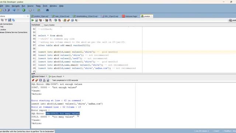Click the SQL Worksheet icon in main toolbar
This screenshot has height=133, width=236.
39,10
